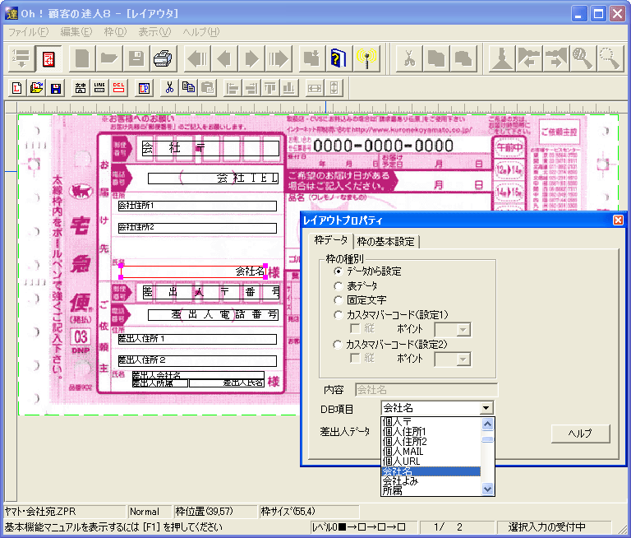Select the 会社住所1 frame on layout

197,206
